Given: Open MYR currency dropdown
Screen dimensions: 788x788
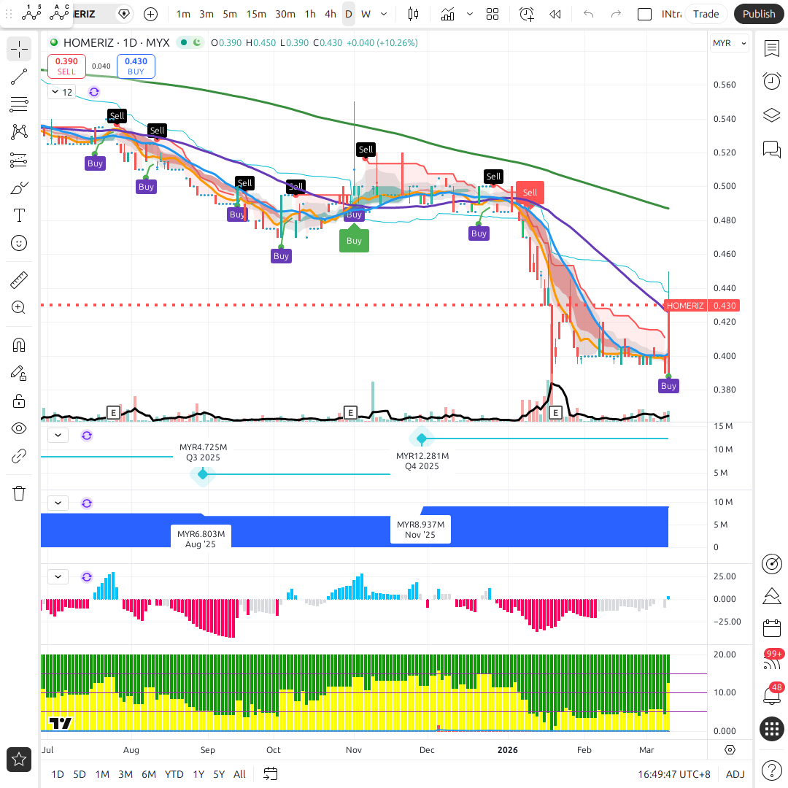Looking at the screenshot, I should coord(729,43).
